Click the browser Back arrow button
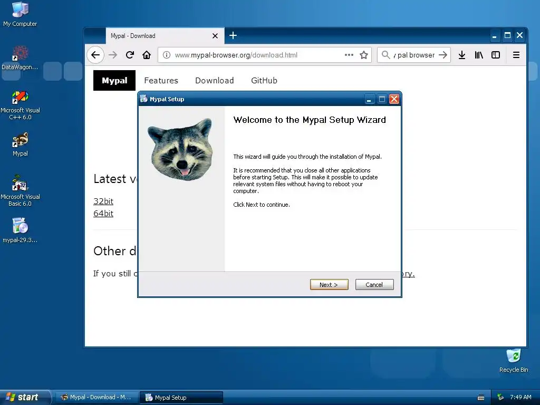The image size is (540, 405). (95, 55)
